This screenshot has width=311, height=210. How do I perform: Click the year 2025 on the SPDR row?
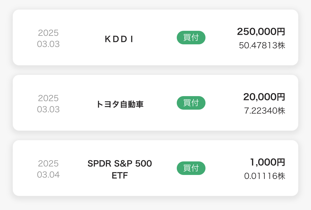tap(48, 164)
